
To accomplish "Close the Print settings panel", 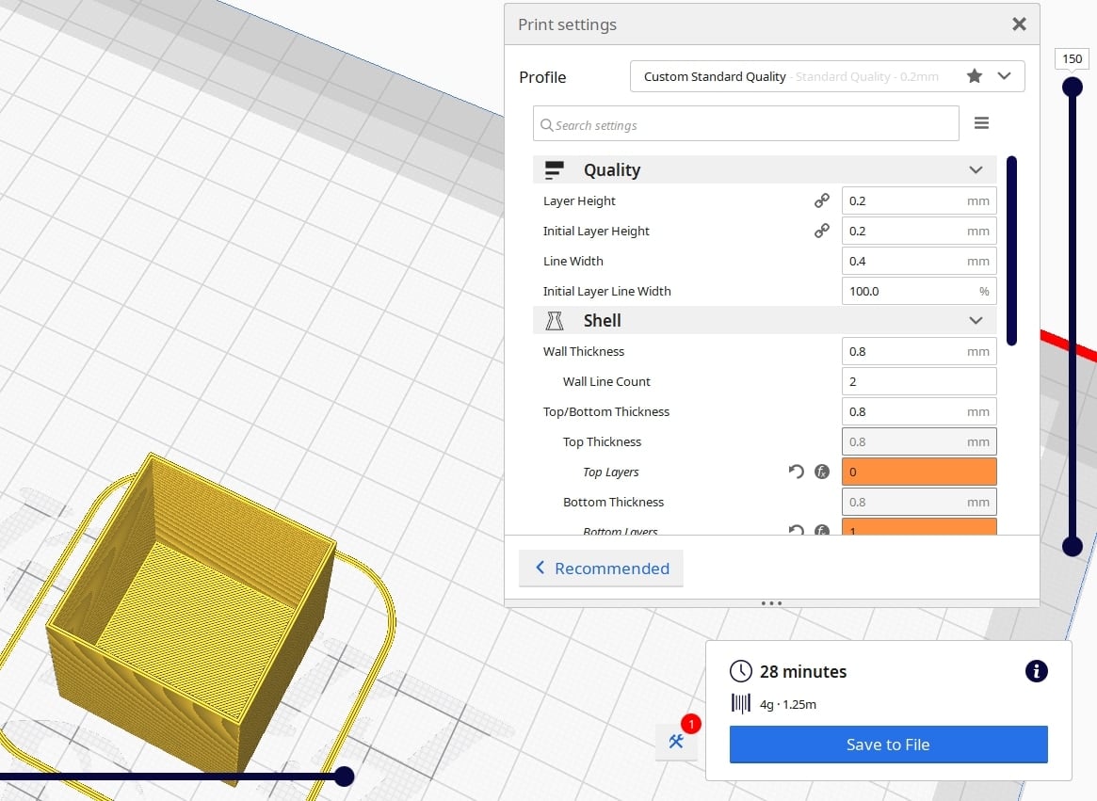I will click(x=1020, y=24).
